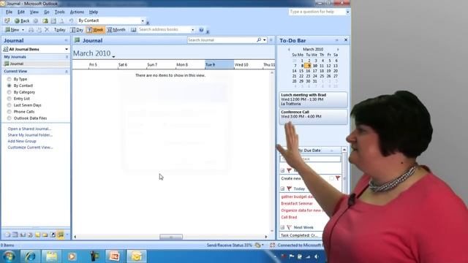This screenshot has height=263, width=468.
Task: Open the Search Journal options dropdown arrow
Action: tap(265, 40)
